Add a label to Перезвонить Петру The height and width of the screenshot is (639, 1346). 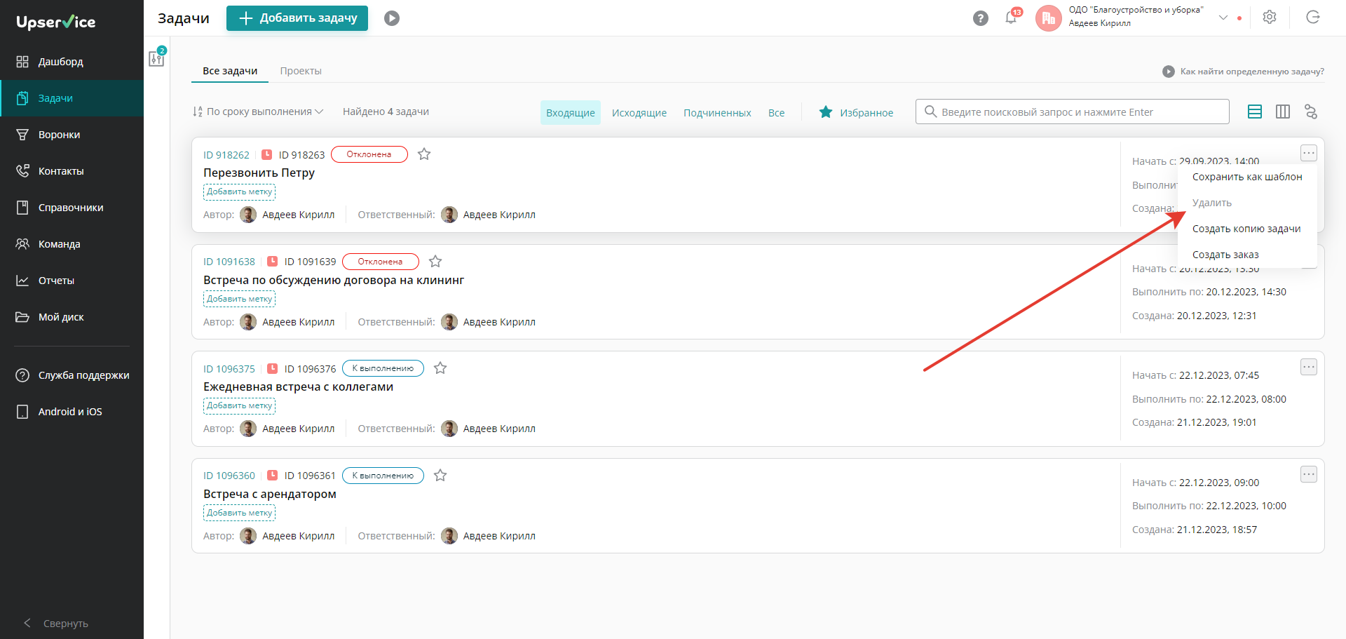[240, 192]
